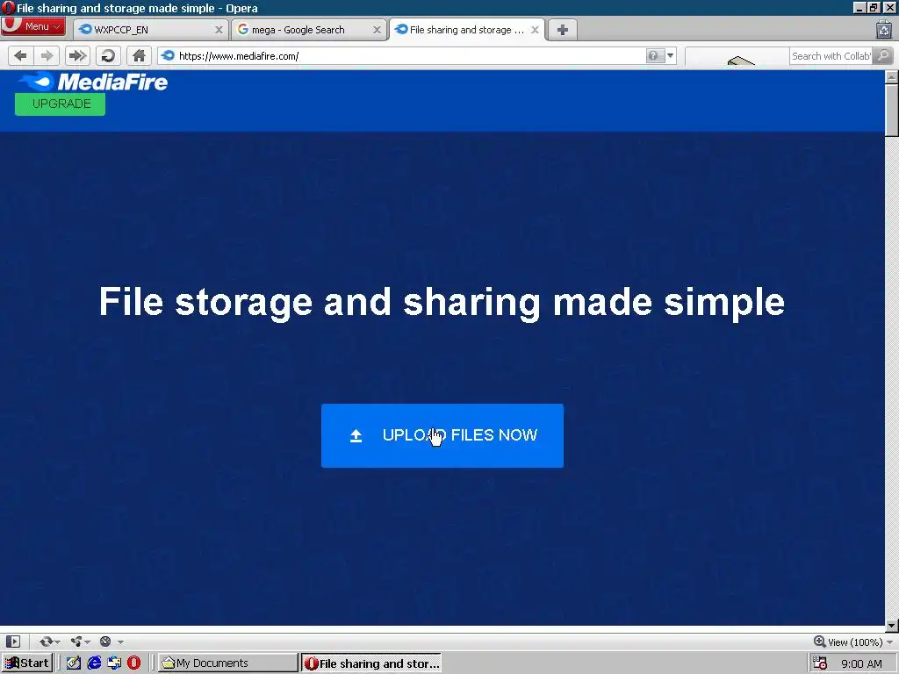The width and height of the screenshot is (899, 674).
Task: Toggle the panel sidebar button
Action: click(x=13, y=642)
